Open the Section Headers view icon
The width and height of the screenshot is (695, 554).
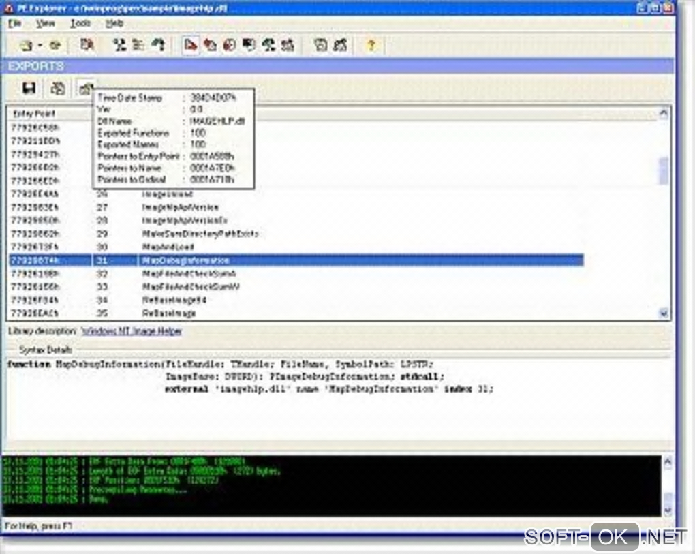[x=139, y=45]
